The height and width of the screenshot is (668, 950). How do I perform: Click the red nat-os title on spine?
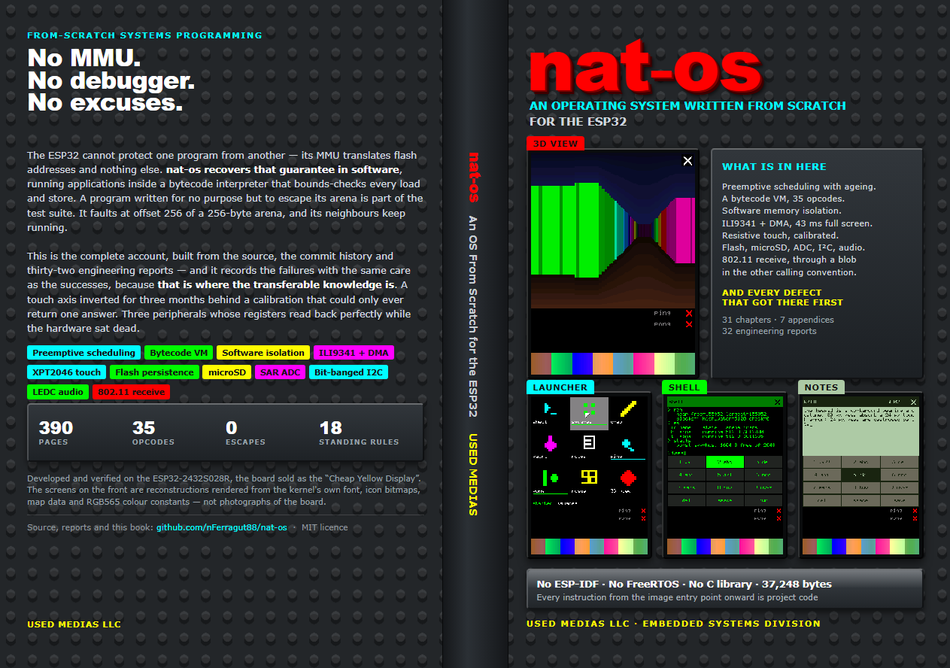point(473,178)
